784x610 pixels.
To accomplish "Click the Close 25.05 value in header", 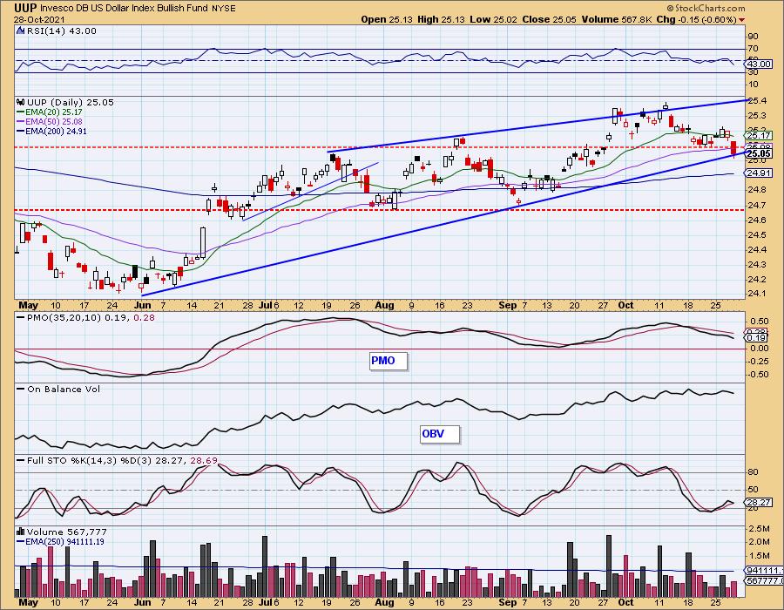I will [x=549, y=19].
